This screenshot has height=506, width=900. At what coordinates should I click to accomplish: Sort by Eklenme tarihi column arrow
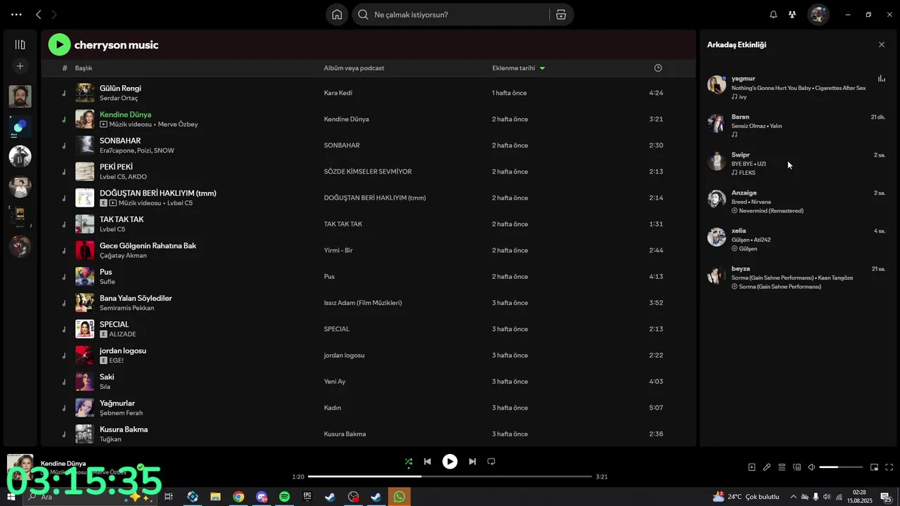point(542,68)
